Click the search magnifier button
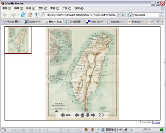The height and width of the screenshot is (133, 166). click(x=161, y=15)
